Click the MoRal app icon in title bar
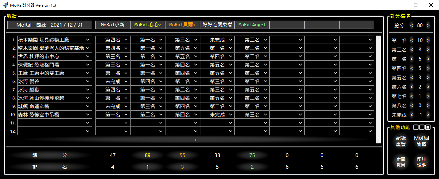The height and width of the screenshot is (179, 439). pos(5,5)
